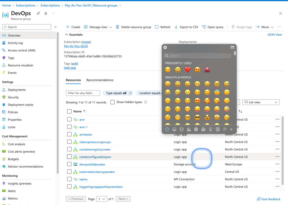Collapse the left navigation with double chevron
Image resolution: width=288 pixels, height=205 pixels.
click(x=55, y=27)
